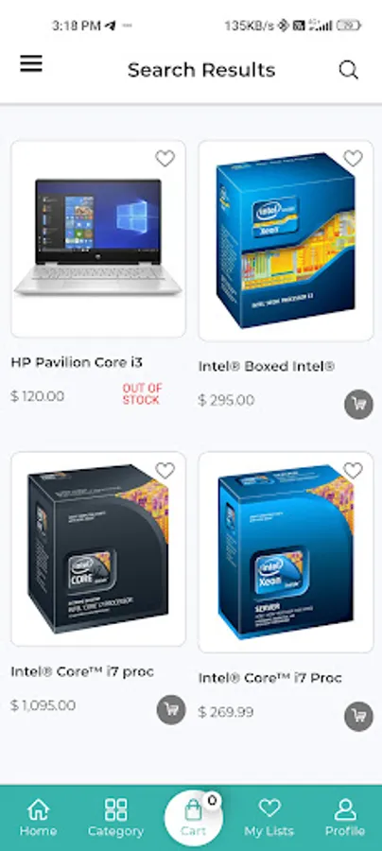Switch to My Lists tab
The height and width of the screenshot is (851, 382).
point(269,817)
